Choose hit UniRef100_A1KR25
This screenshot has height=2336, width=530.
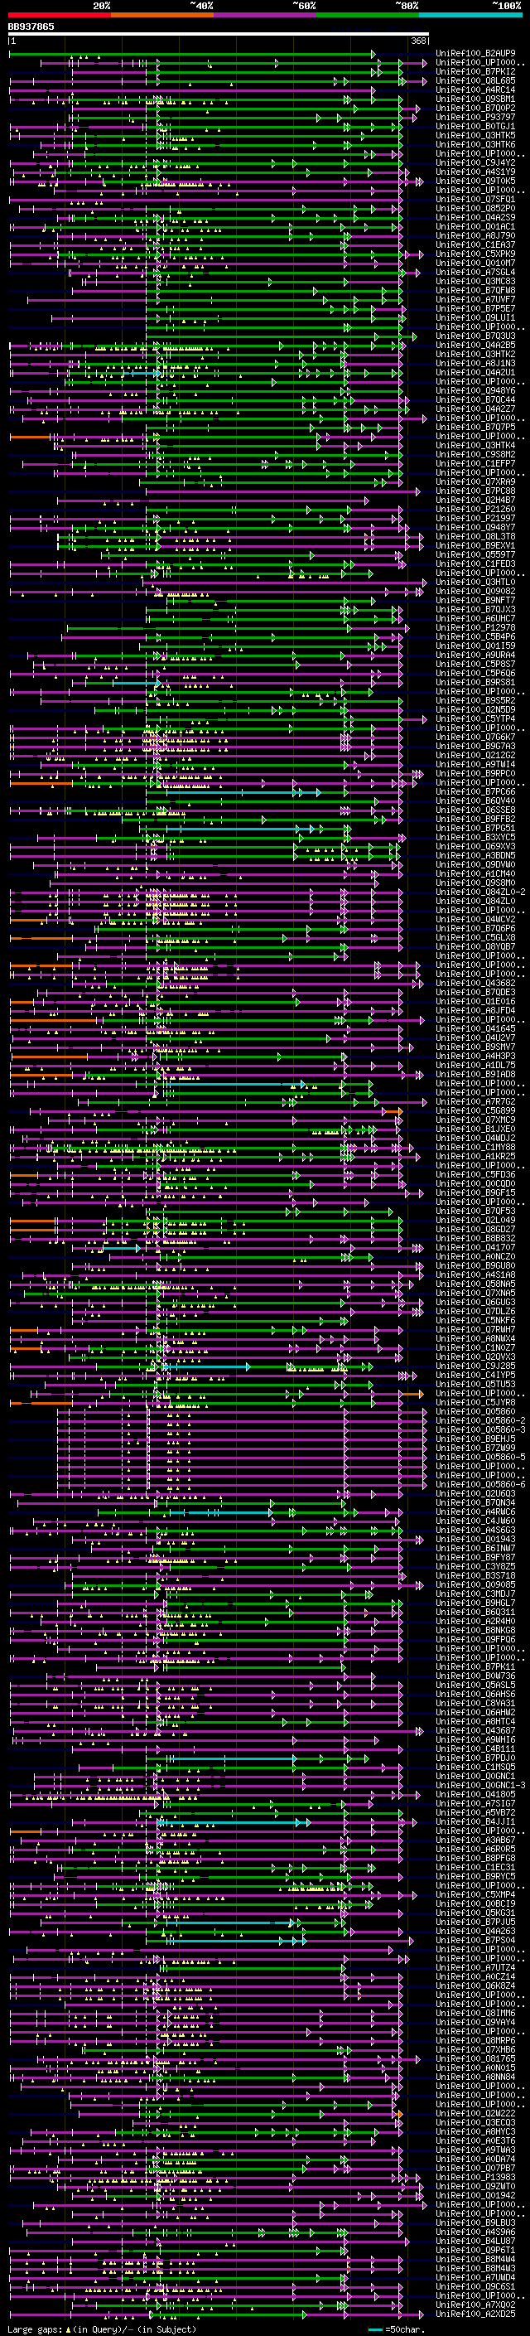pyautogui.click(x=475, y=1156)
